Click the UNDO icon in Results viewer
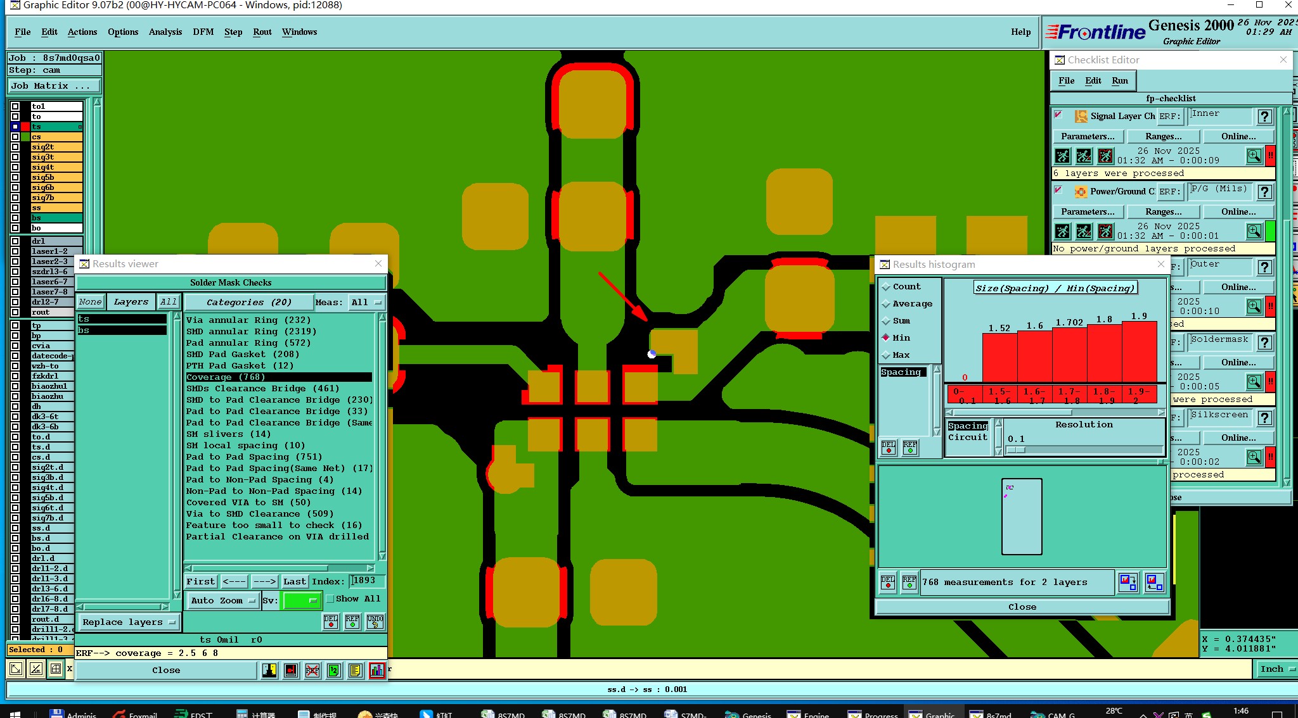This screenshot has width=1298, height=718. click(x=375, y=622)
